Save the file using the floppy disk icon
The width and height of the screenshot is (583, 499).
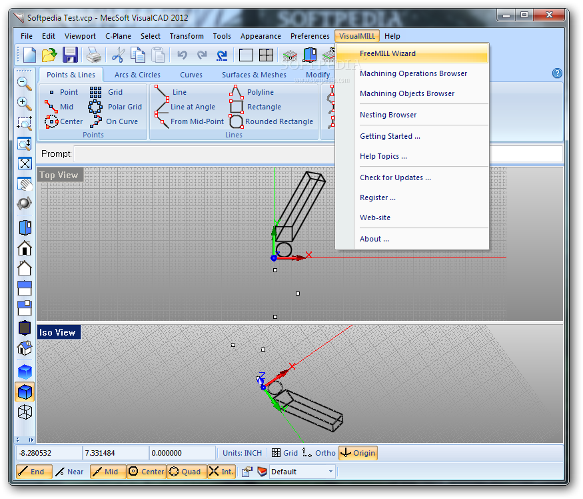pyautogui.click(x=70, y=55)
